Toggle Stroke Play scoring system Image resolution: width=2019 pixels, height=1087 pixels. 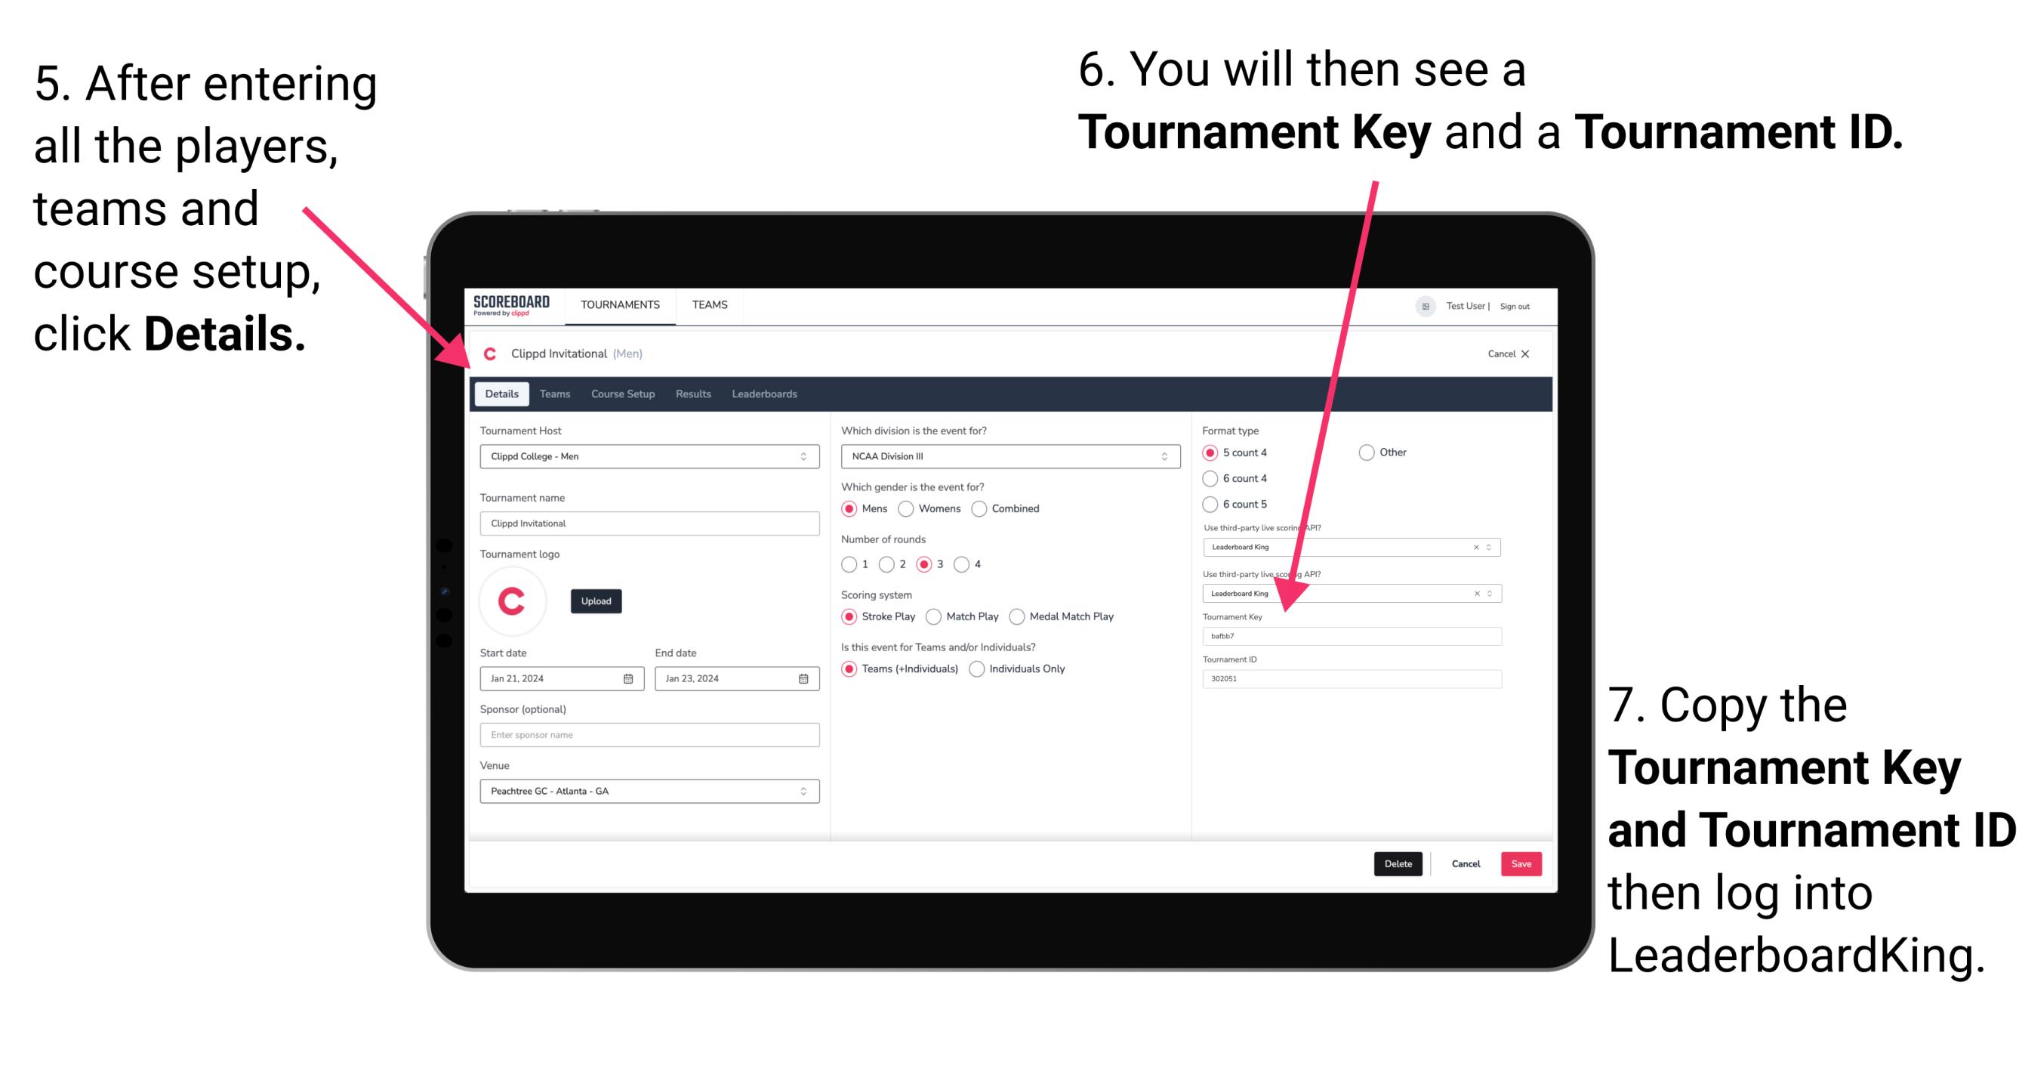click(x=852, y=616)
